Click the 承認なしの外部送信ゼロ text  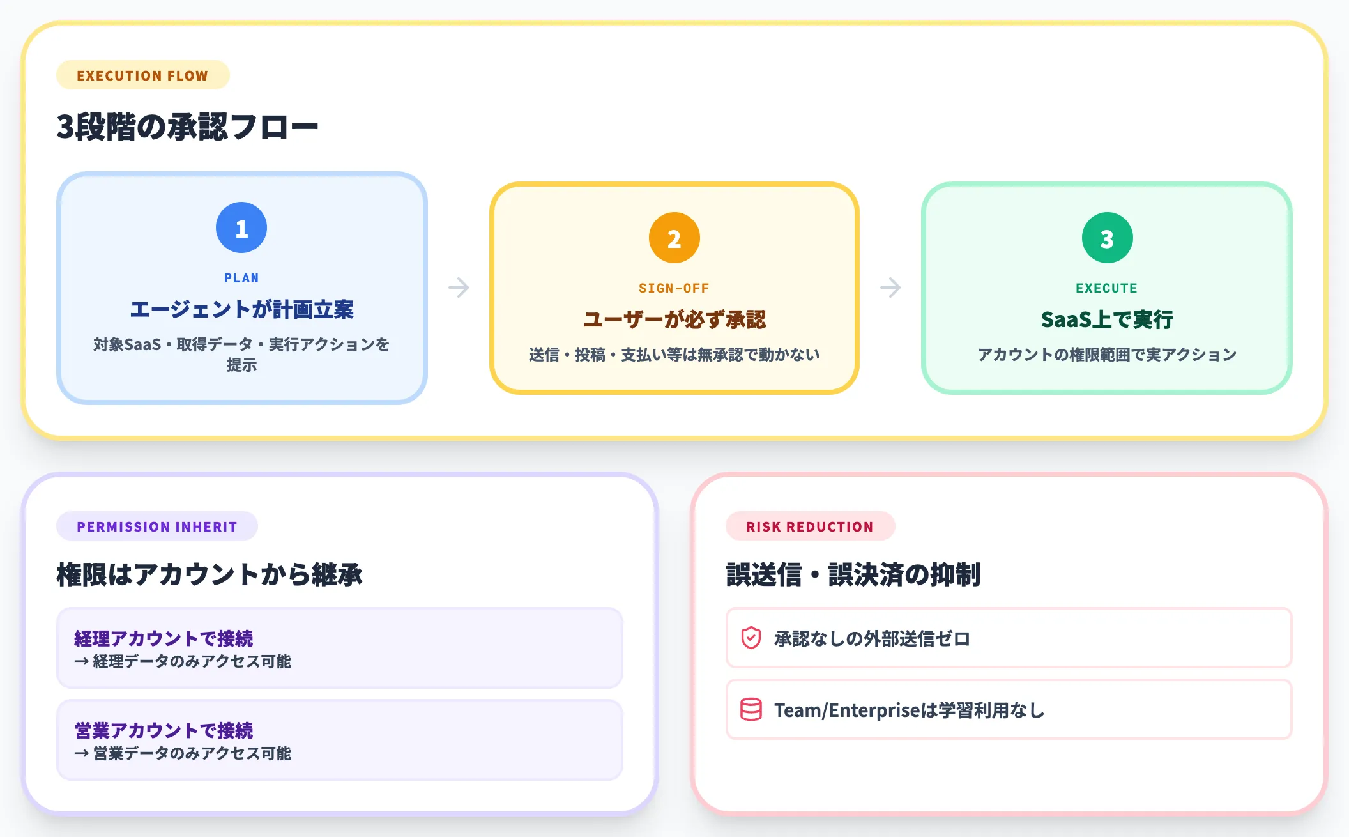coord(873,638)
